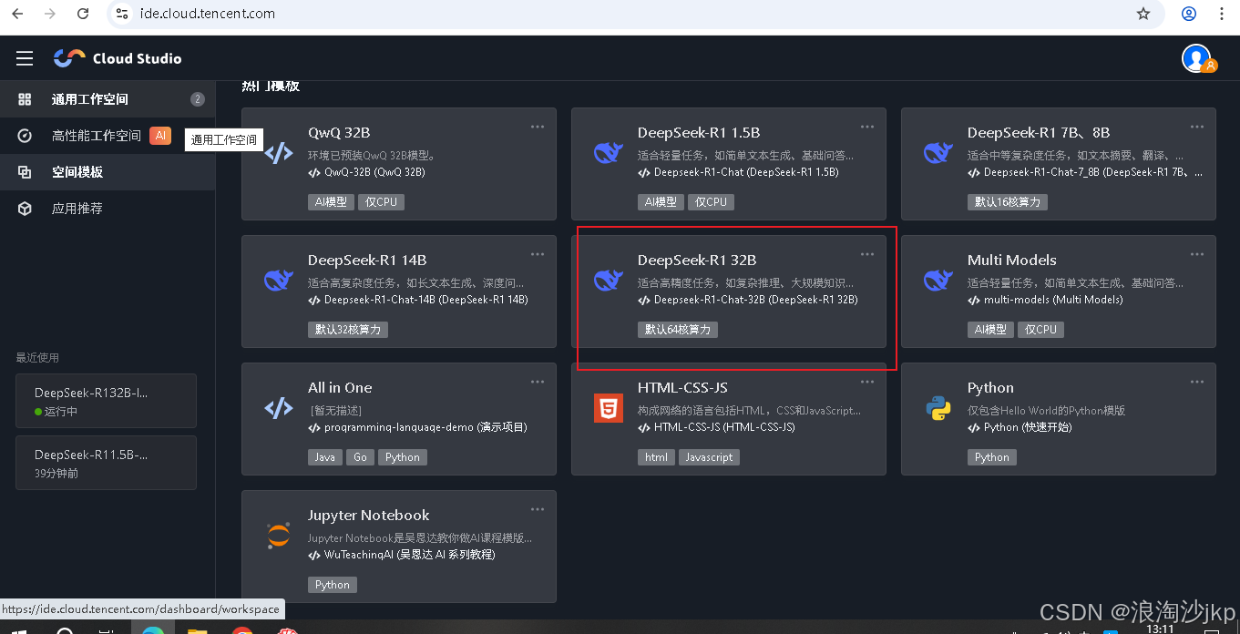Viewport: 1240px width, 634px height.
Task: Click the Multi Models whale icon
Action: pyautogui.click(x=938, y=280)
